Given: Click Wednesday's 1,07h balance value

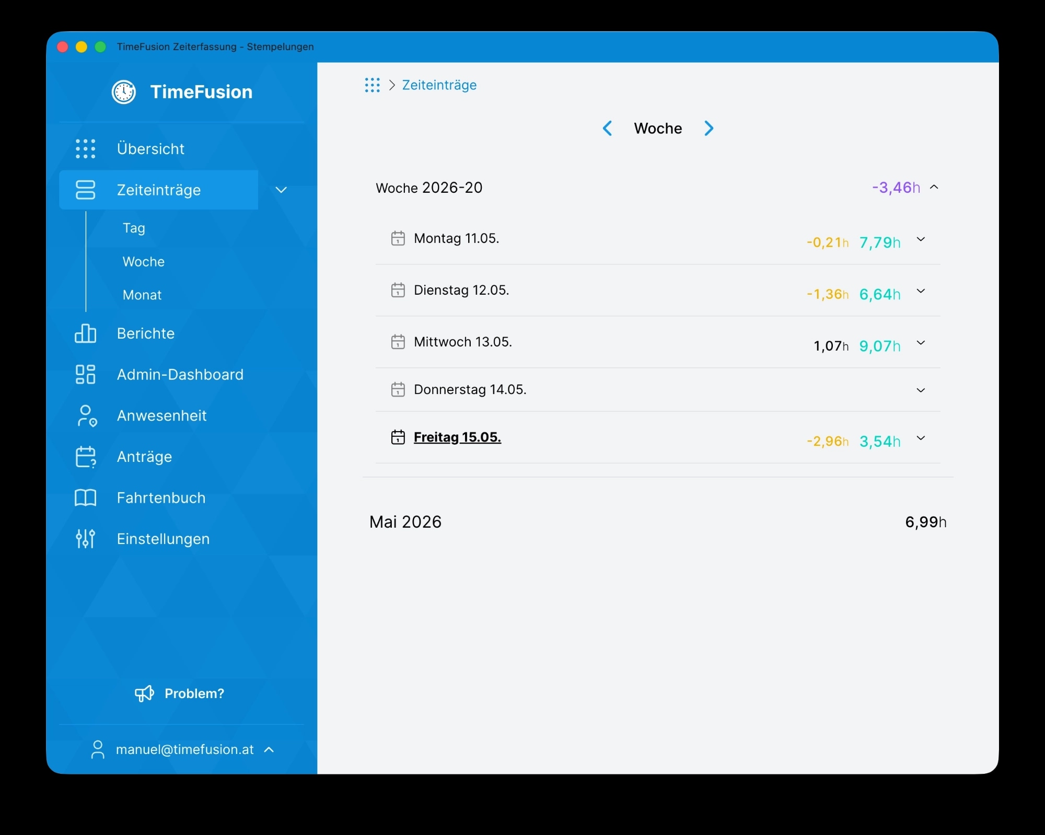Looking at the screenshot, I should click(x=831, y=346).
